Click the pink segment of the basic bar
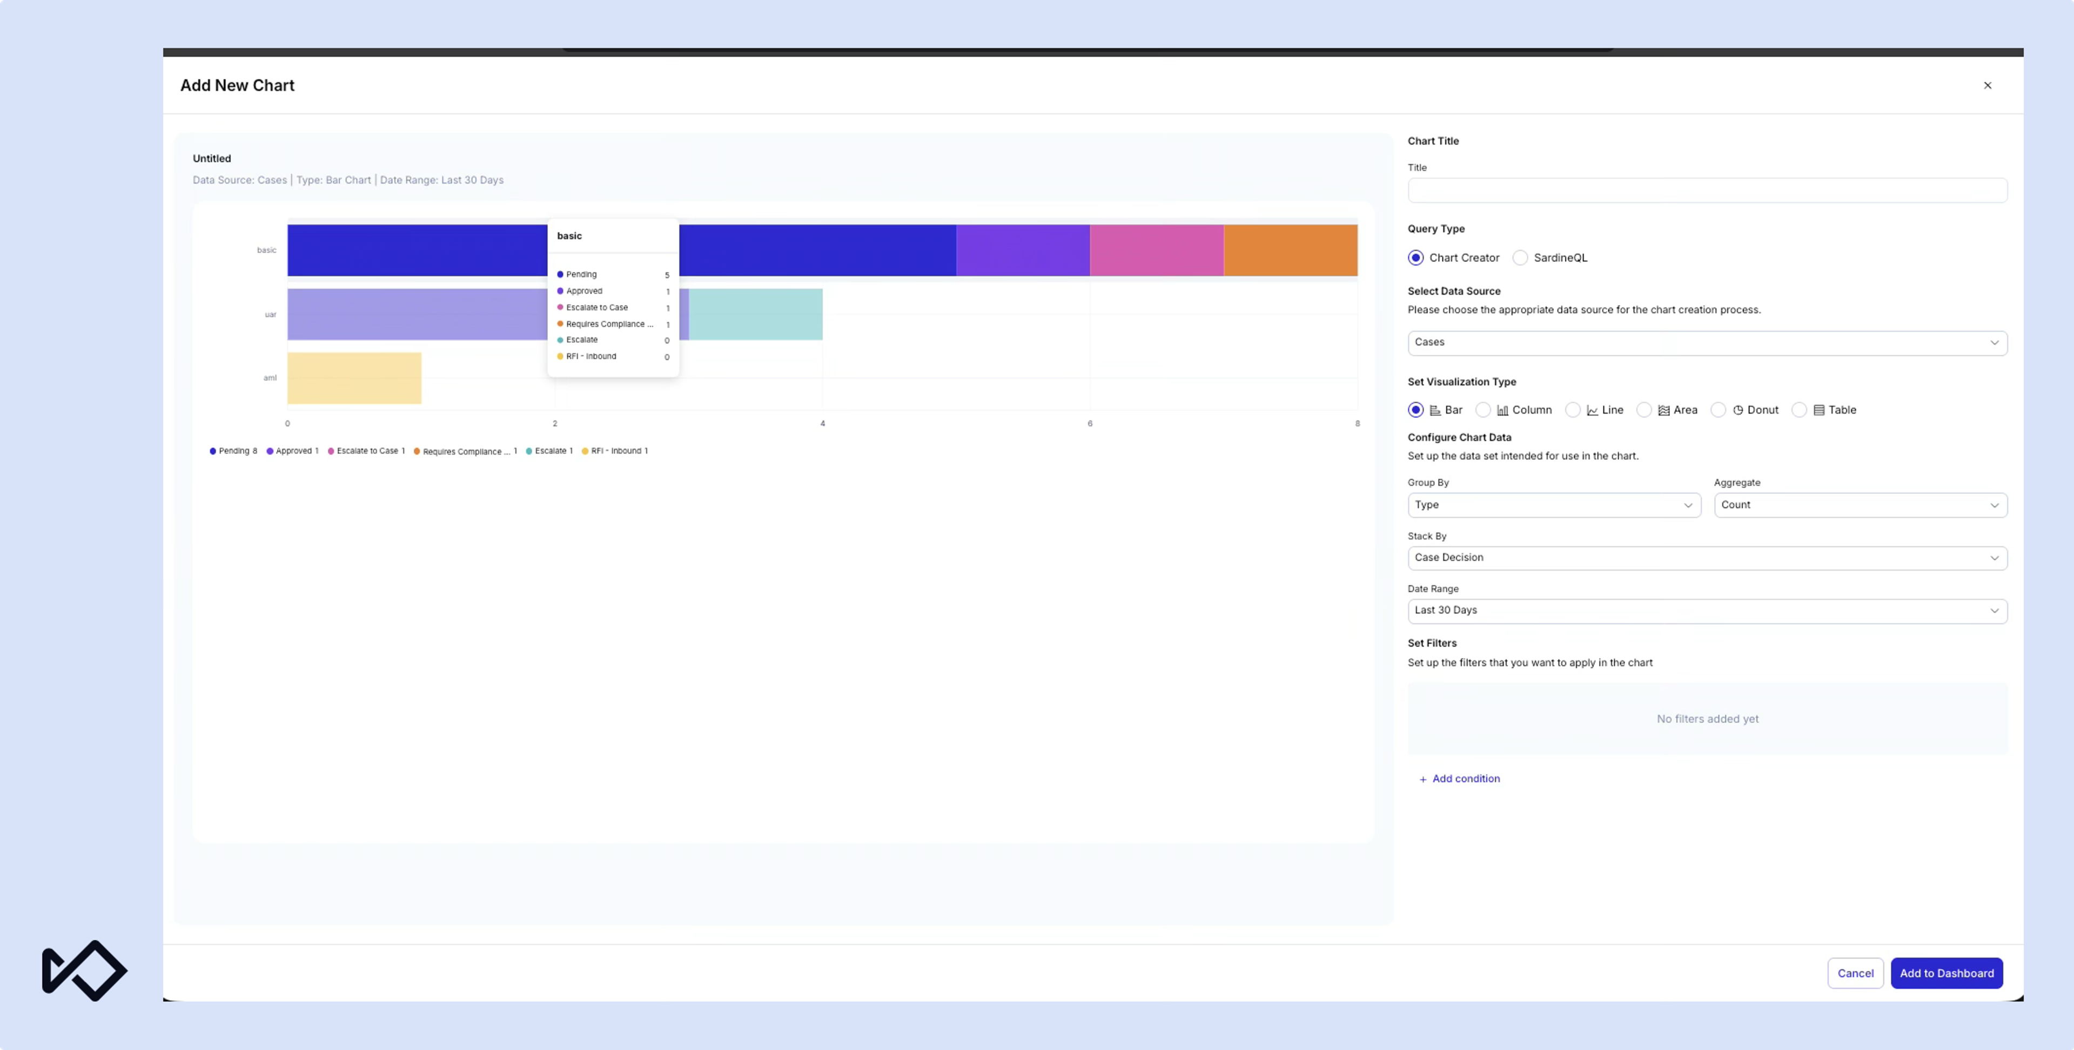This screenshot has width=2074, height=1050. pyautogui.click(x=1157, y=250)
